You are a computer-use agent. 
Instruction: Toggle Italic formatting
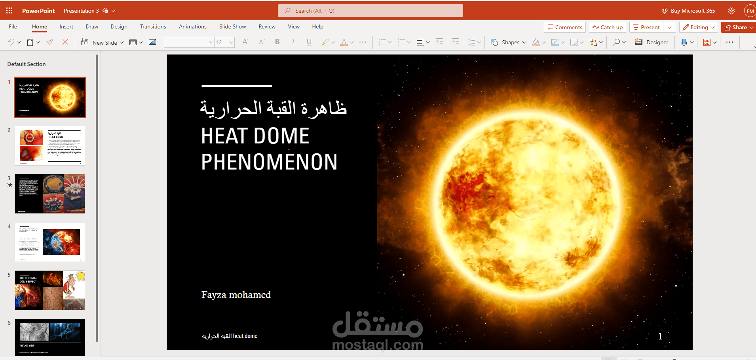[x=293, y=42]
